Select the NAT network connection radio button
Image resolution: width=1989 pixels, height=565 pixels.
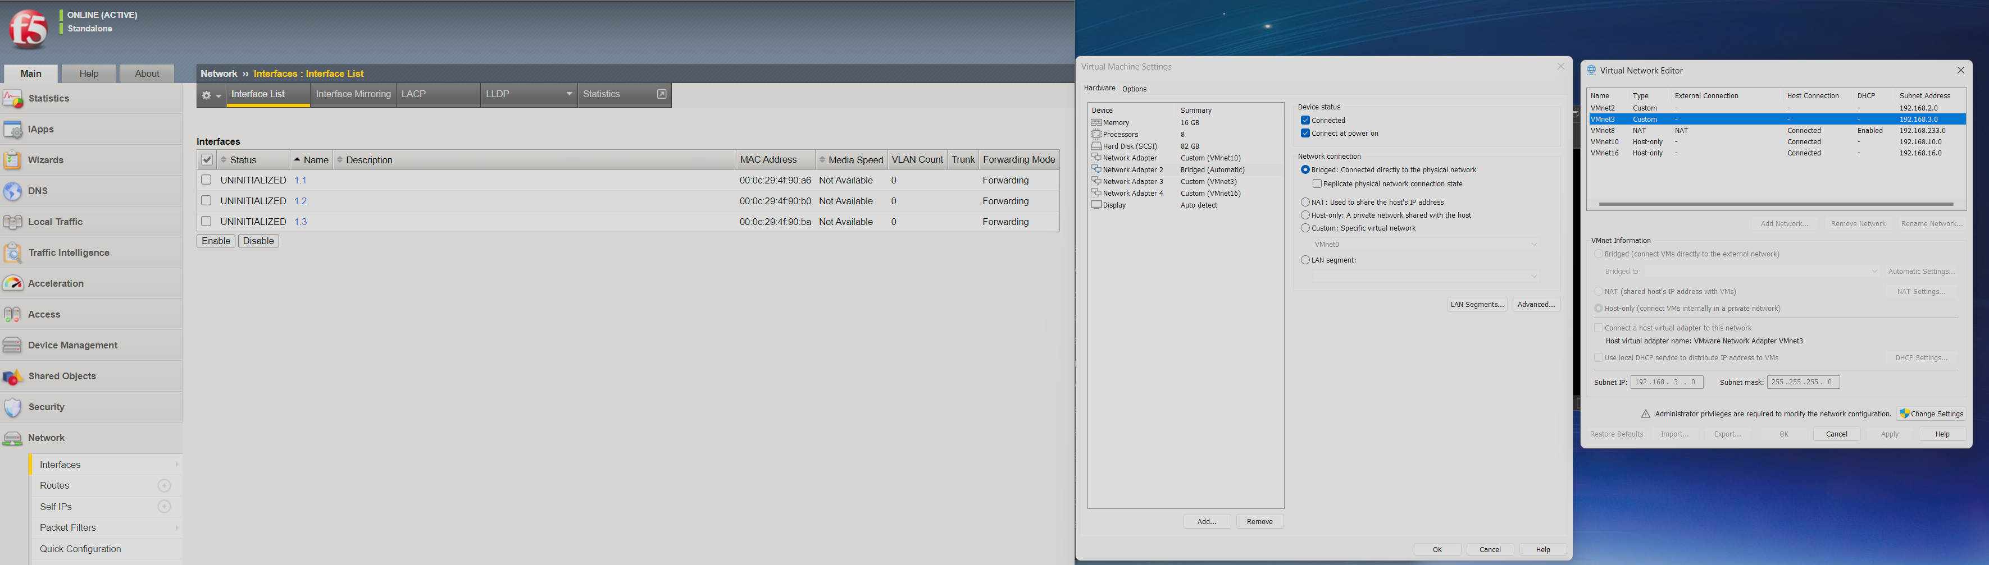[x=1305, y=202]
